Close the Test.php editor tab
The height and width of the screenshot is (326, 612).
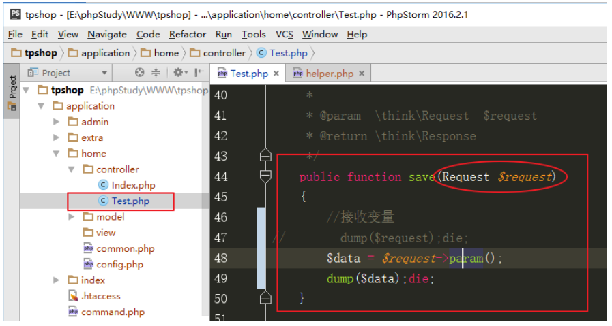point(276,74)
